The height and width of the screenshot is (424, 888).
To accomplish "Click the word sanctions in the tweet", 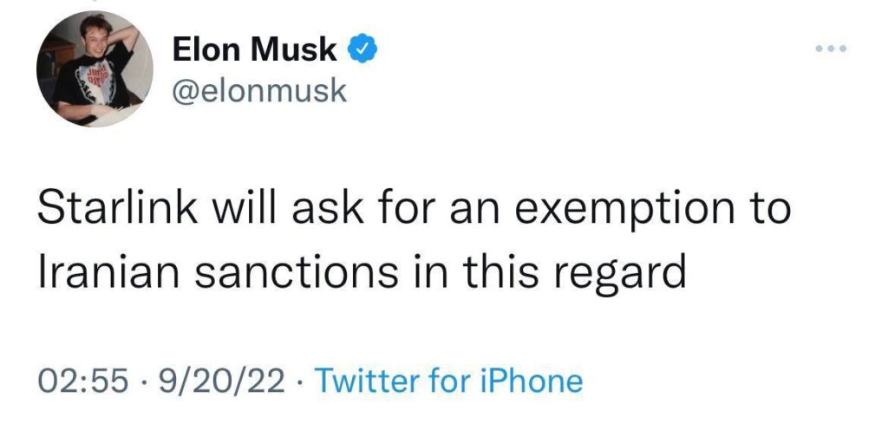I will click(x=295, y=271).
